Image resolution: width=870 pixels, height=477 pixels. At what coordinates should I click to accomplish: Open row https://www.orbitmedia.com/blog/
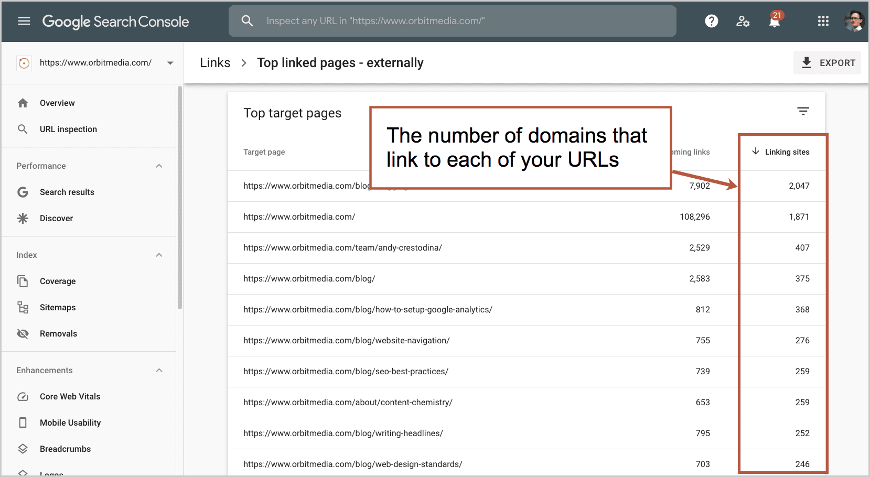[527, 279]
